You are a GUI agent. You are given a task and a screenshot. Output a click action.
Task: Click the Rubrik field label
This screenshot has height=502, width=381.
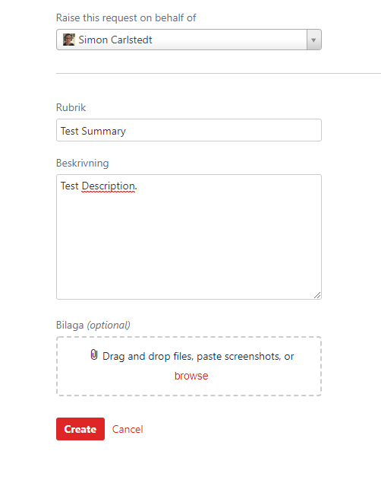tap(71, 107)
